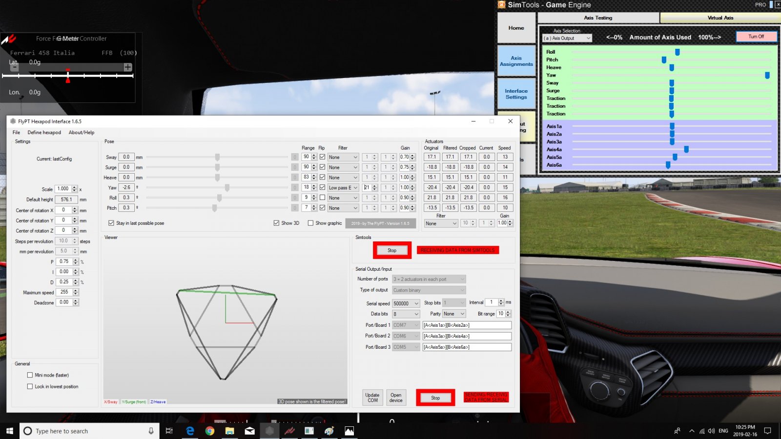
Task: Open File Explorer from the taskbar
Action: coord(229,431)
